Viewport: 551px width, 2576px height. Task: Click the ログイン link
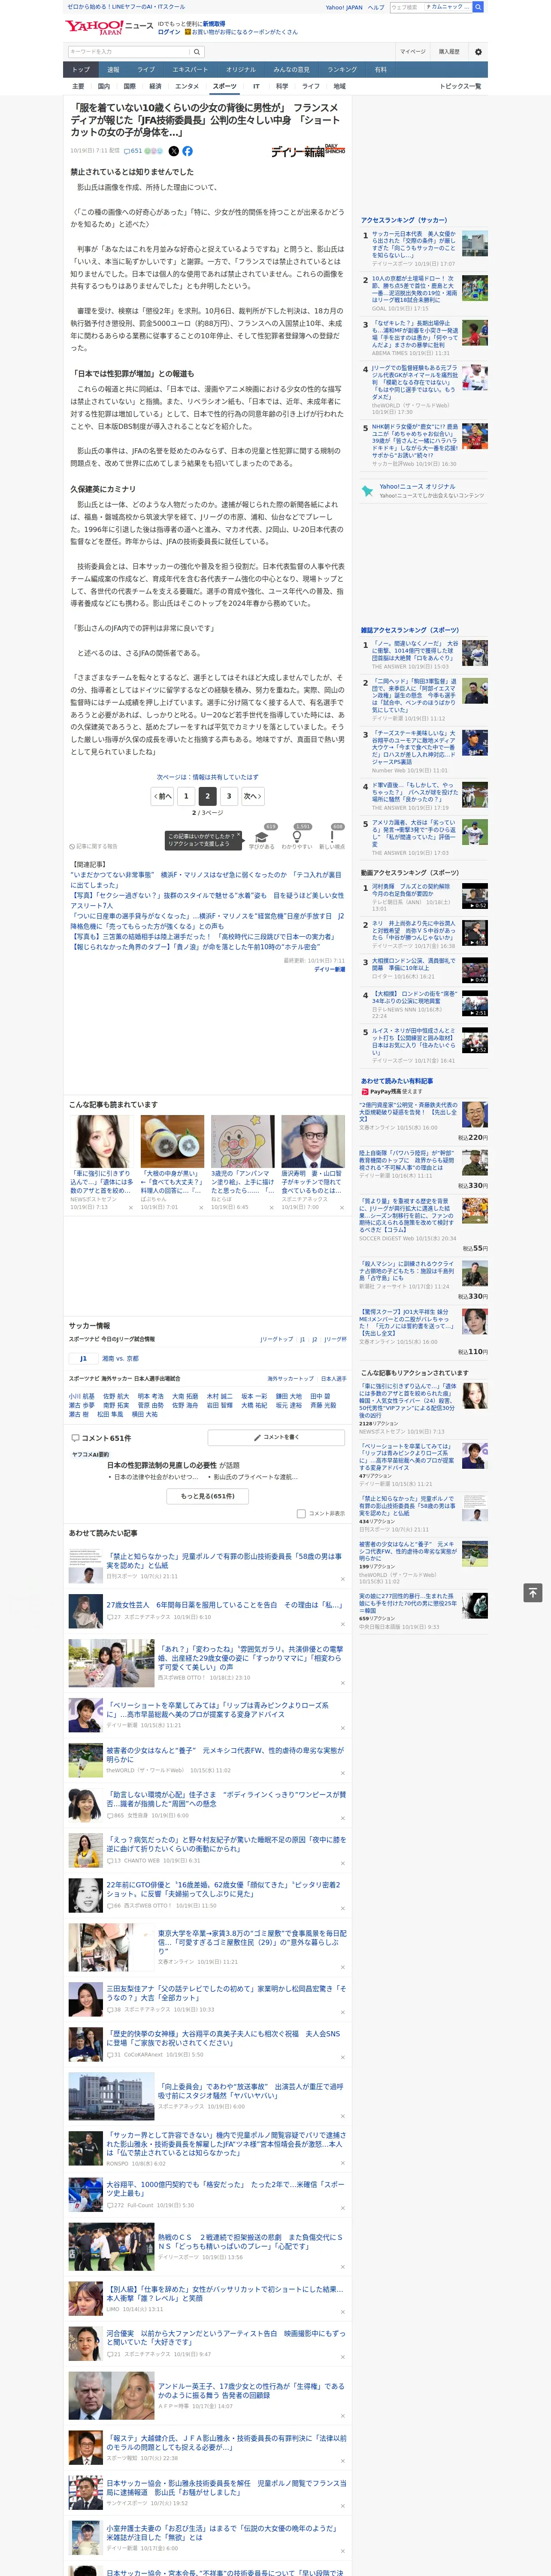point(169,32)
